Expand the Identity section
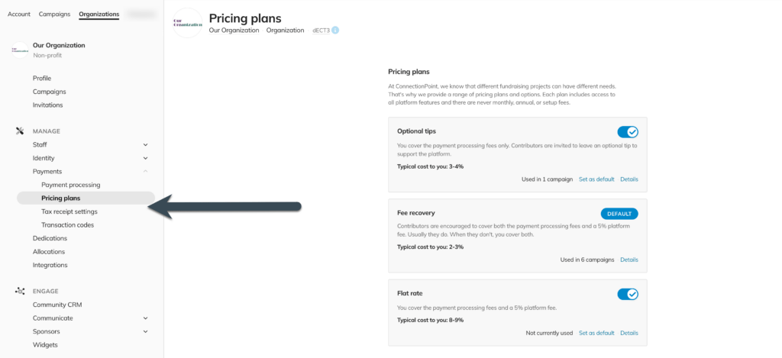The height and width of the screenshot is (358, 782). (x=146, y=159)
